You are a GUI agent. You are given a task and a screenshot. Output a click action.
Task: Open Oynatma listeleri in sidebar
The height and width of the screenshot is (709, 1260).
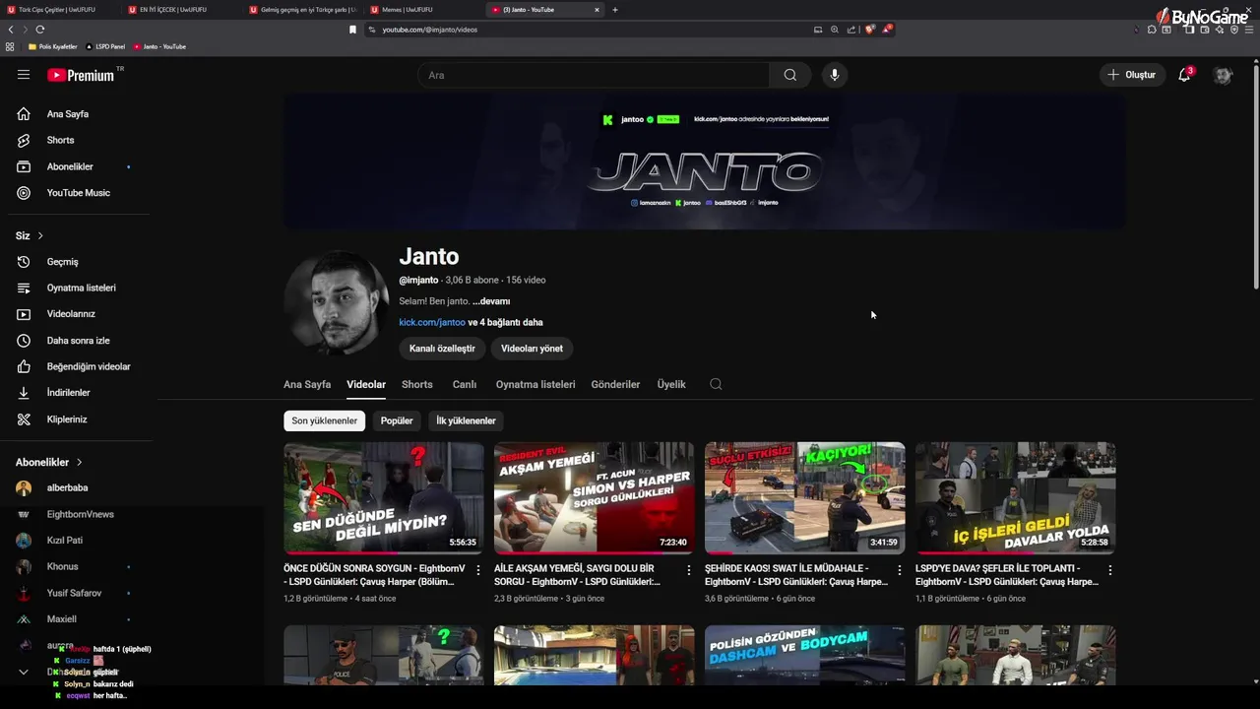click(81, 288)
